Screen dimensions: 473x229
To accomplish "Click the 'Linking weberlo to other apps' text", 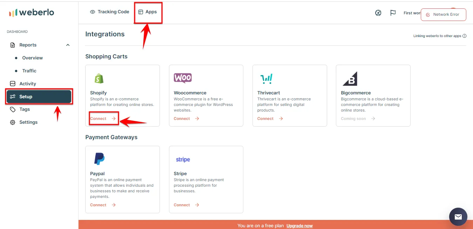I will coord(437,36).
